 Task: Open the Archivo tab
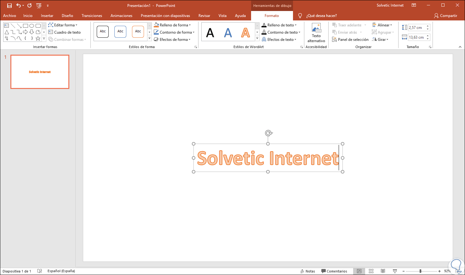(x=9, y=16)
